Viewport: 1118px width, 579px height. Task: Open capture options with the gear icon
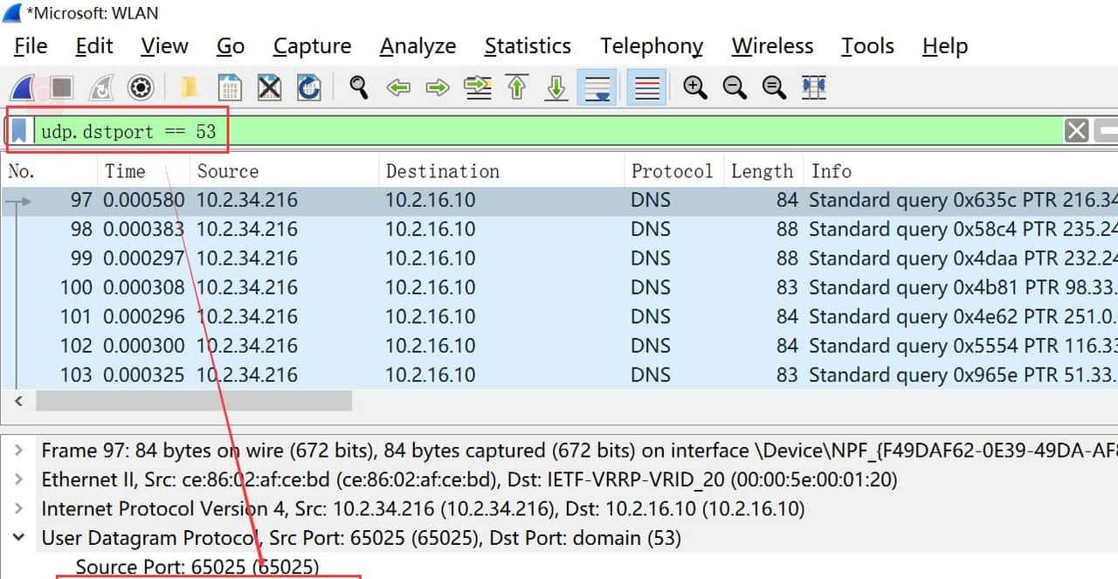coord(140,87)
